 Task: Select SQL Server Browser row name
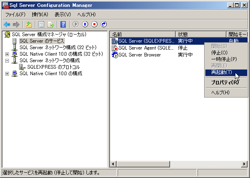click(140, 55)
